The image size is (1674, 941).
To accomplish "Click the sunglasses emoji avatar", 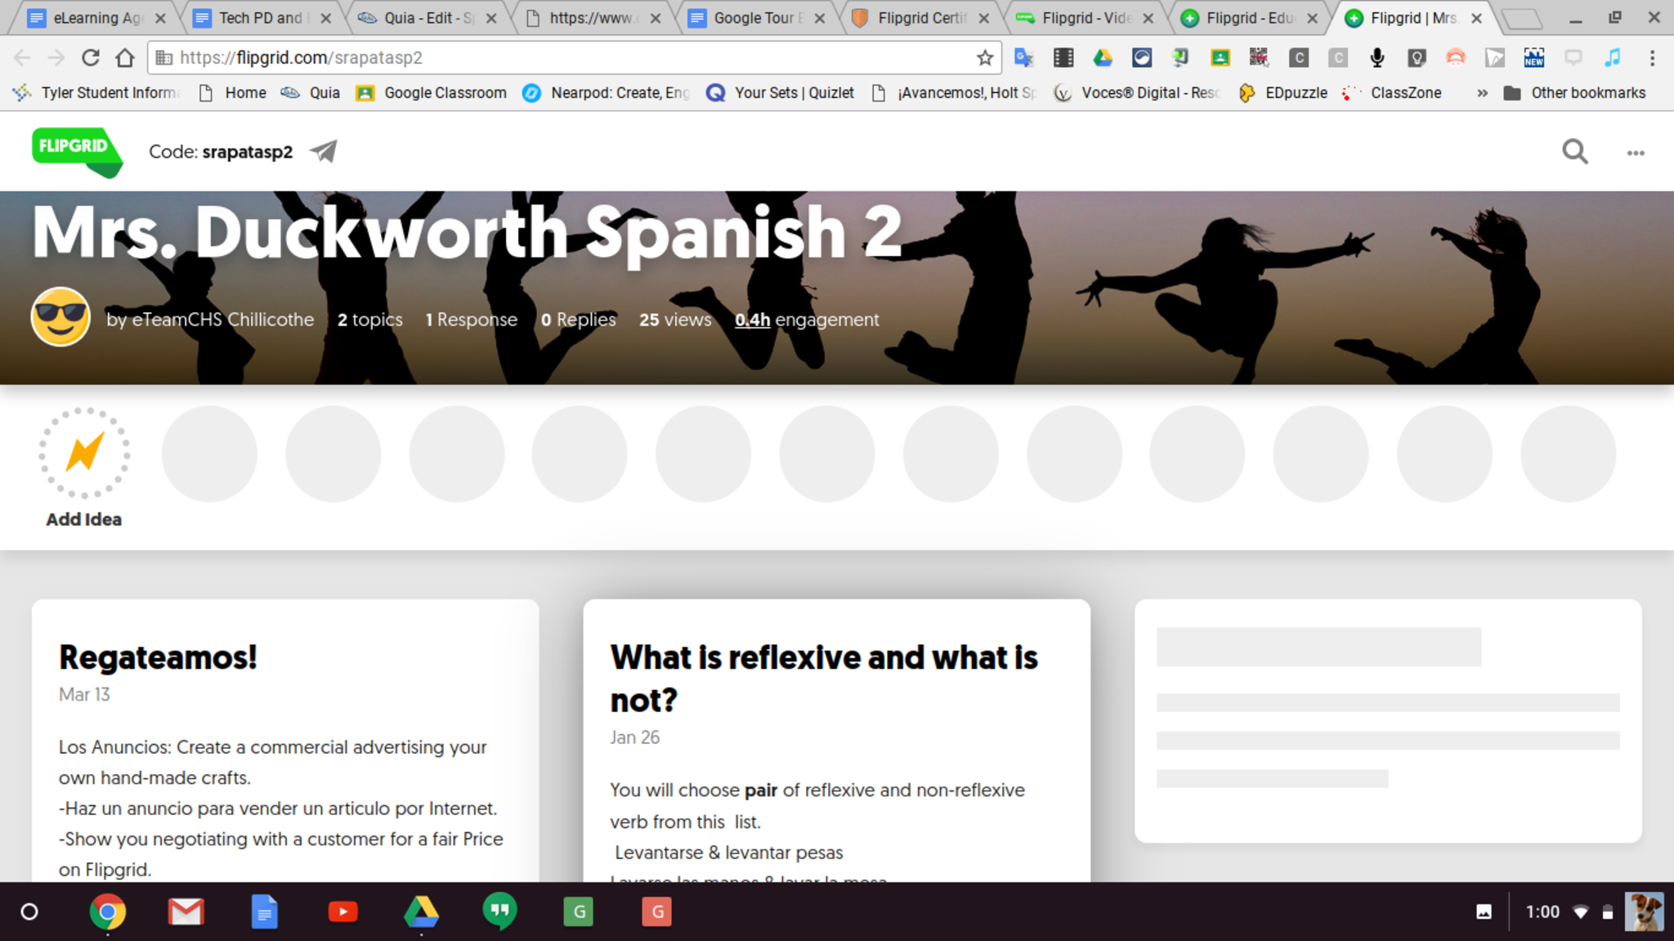I will (x=60, y=318).
